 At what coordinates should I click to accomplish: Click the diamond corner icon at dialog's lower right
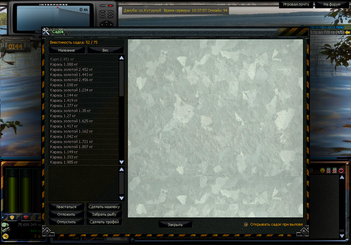(303, 232)
